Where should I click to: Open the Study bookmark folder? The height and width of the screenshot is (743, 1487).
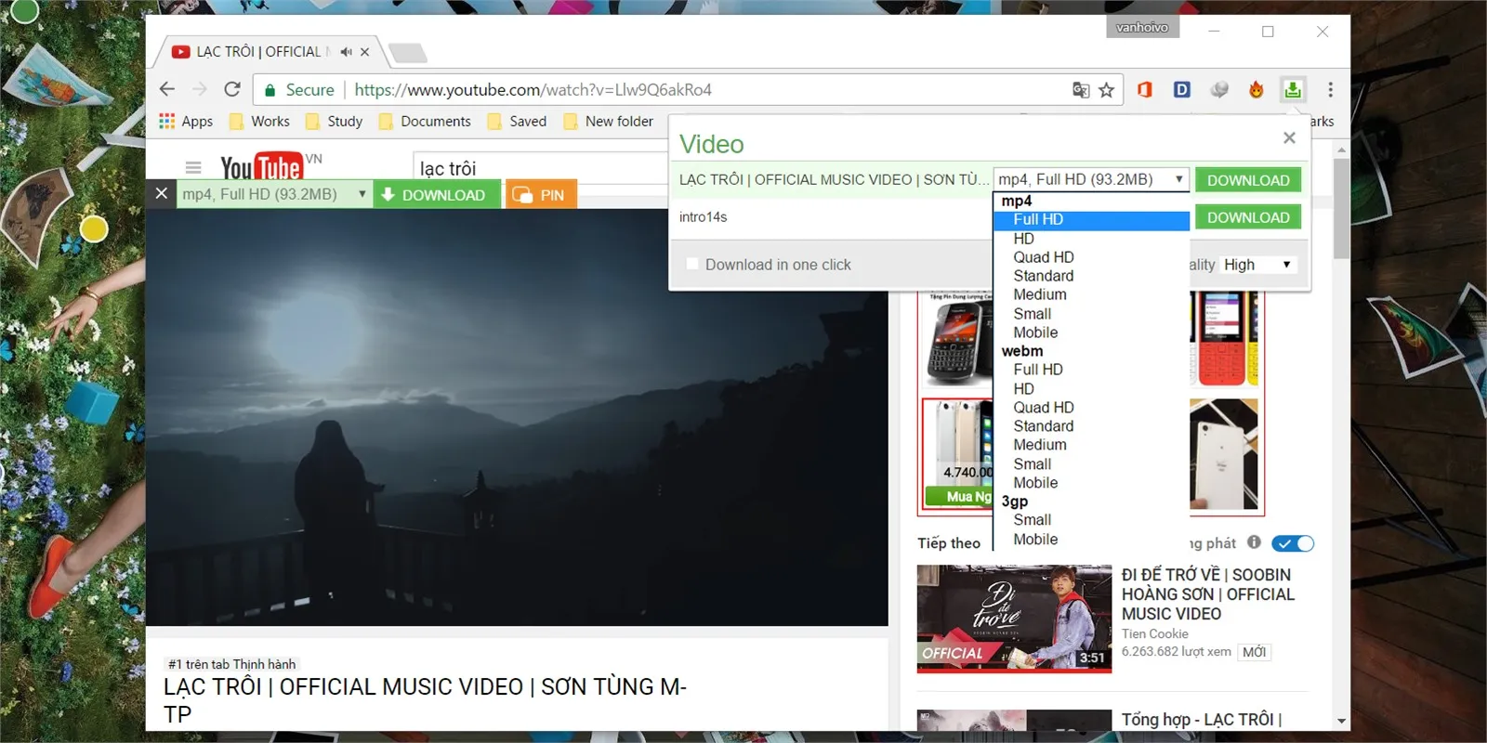click(335, 121)
